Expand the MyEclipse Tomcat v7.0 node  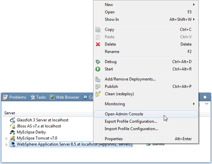point(6,139)
